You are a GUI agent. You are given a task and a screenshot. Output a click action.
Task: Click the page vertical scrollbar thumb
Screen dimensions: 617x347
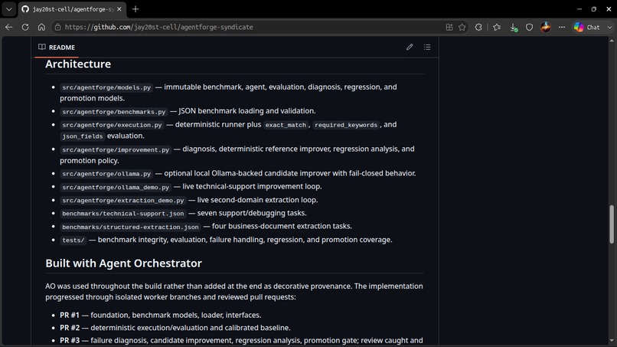point(612,224)
